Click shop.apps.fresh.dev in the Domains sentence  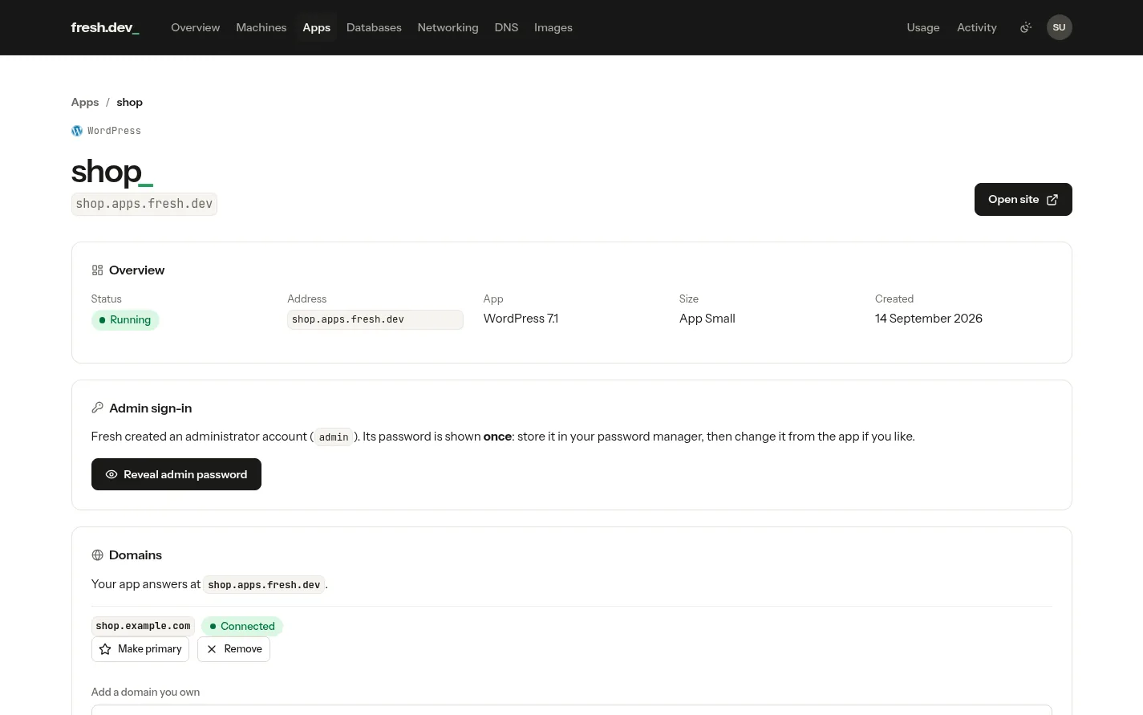click(264, 585)
